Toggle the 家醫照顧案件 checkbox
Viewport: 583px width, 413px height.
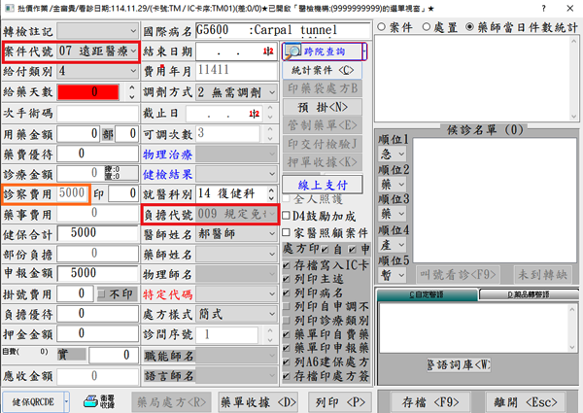[x=288, y=232]
